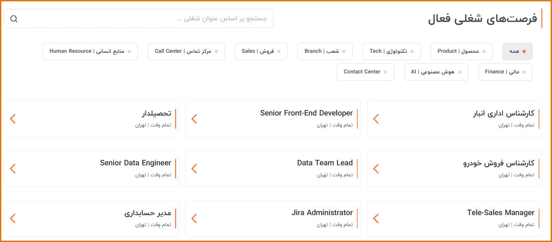Expand the کارشناس اداری انبار job card arrow

pyautogui.click(x=376, y=119)
